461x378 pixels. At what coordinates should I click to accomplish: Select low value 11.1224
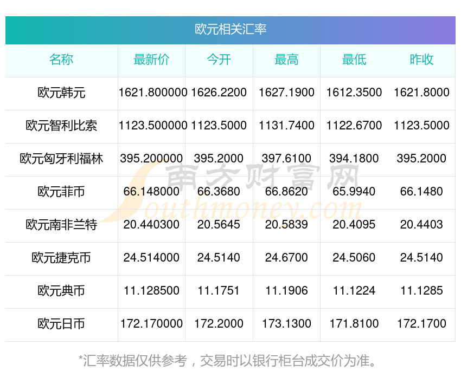tap(354, 291)
